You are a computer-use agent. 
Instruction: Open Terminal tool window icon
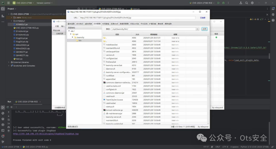[3, 130]
